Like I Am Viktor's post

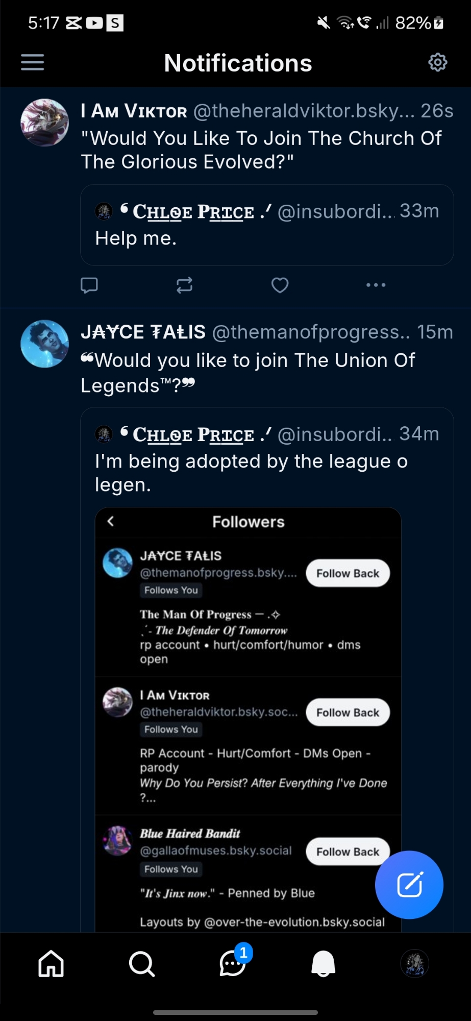(x=280, y=285)
